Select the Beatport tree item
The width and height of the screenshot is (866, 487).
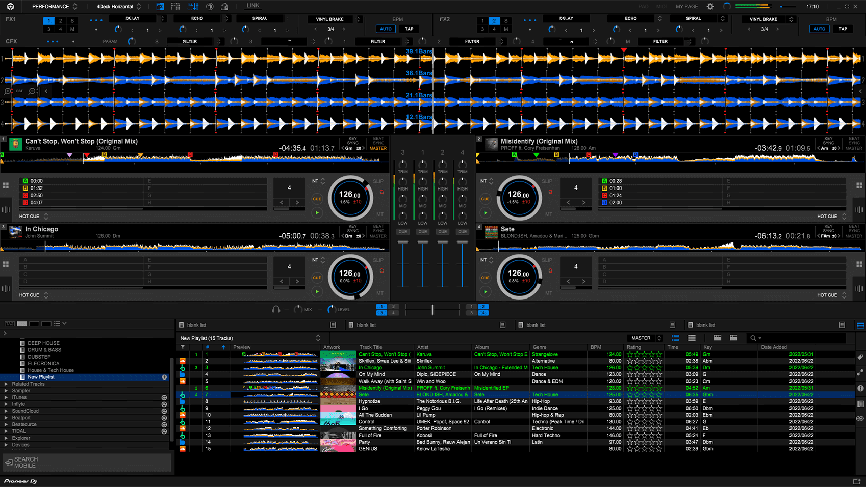click(21, 418)
